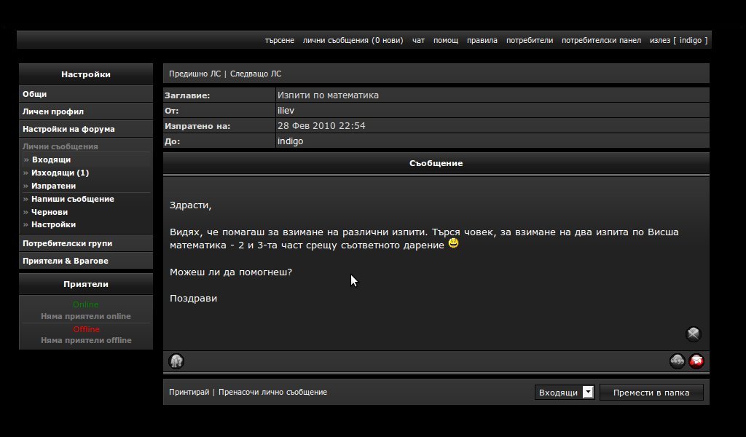The image size is (746, 437).
Task: Click Принтирай to print the message
Action: 189,392
